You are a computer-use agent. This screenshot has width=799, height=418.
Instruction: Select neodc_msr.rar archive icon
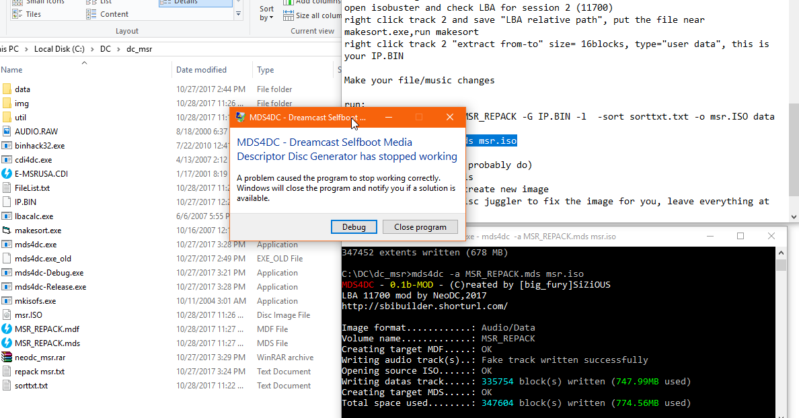[7, 358]
